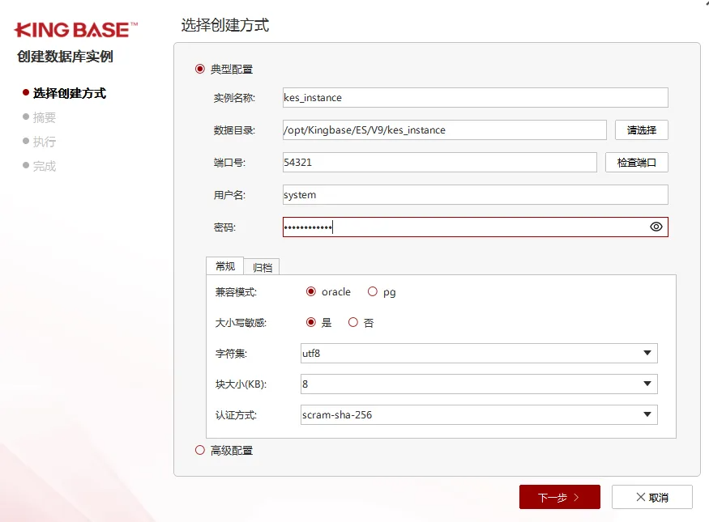
Task: Choose pg compatibility mode
Action: coord(373,292)
